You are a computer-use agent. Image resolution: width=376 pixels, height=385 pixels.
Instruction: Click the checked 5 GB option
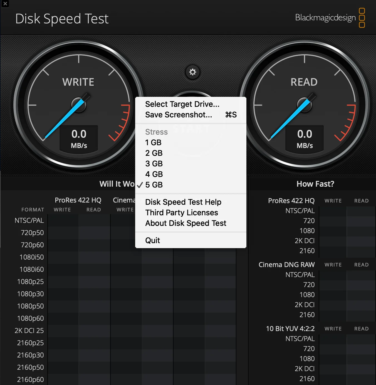point(154,185)
